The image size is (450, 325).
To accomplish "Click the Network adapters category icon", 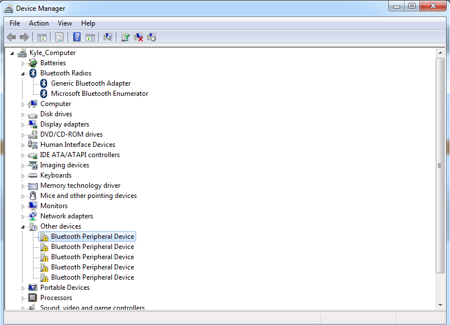I will 33,216.
